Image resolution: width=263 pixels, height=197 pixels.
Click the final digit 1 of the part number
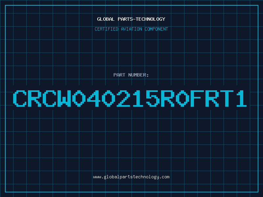[242, 98]
